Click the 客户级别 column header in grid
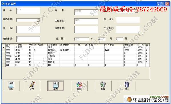Image resolution: width=171 pixels, height=104 pixels. pyautogui.click(x=41, y=45)
